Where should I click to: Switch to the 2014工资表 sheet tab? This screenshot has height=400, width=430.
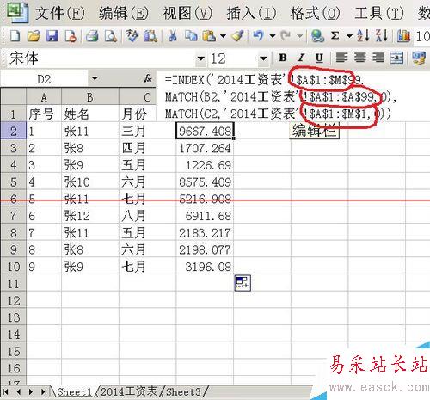pyautogui.click(x=129, y=391)
